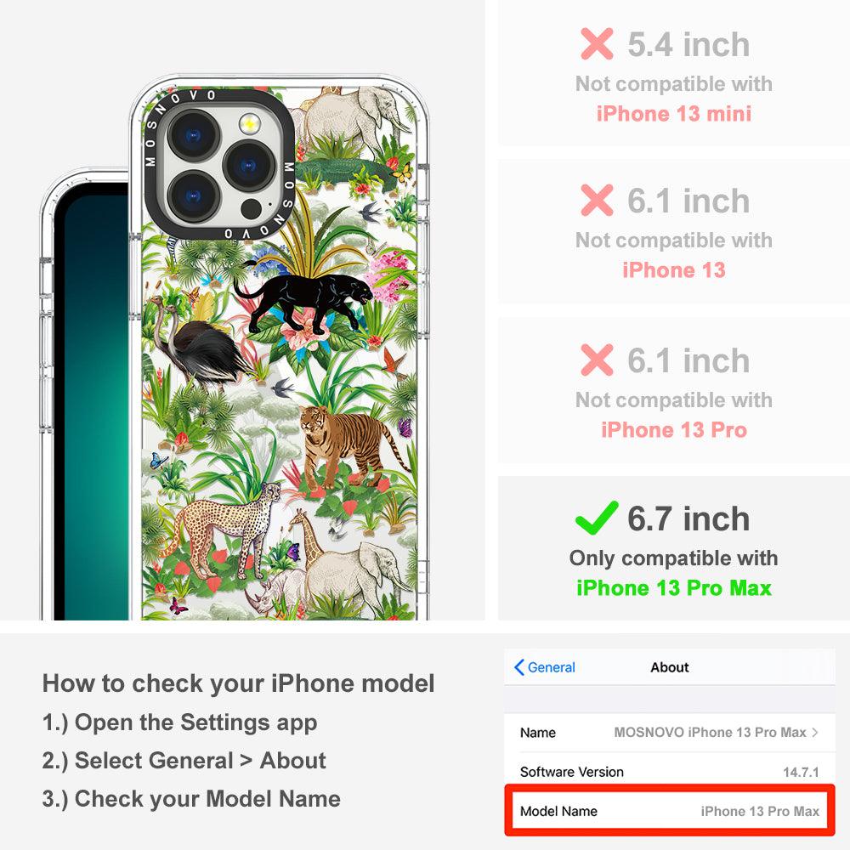This screenshot has height=850, width=850.
Task: Click the red X above iPhone 13 label
Action: click(x=597, y=200)
